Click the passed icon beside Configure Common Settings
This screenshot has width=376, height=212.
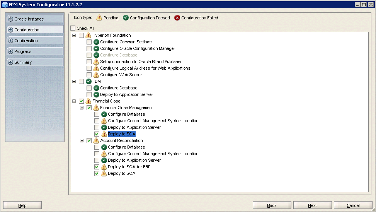[96, 42]
